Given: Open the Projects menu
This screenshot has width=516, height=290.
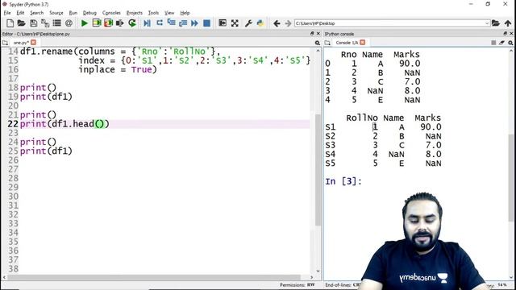Looking at the screenshot, I should (135, 13).
